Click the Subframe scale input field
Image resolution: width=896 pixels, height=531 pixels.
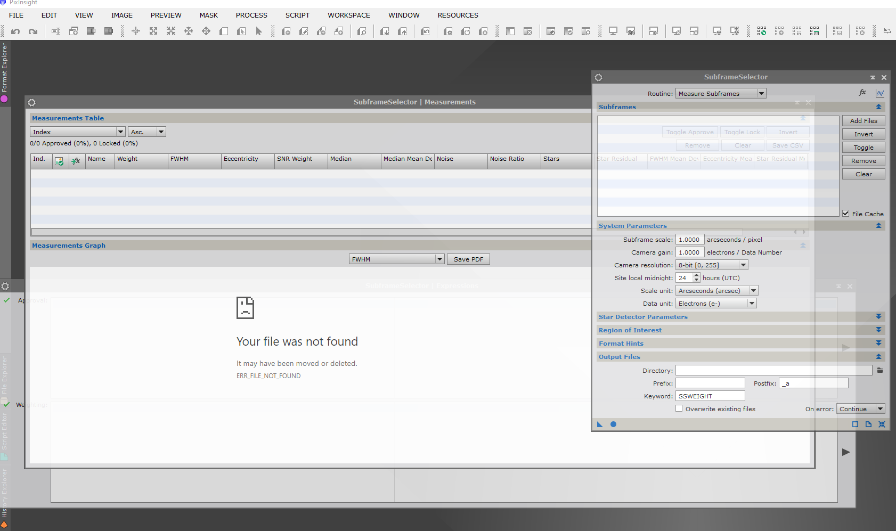pos(690,239)
